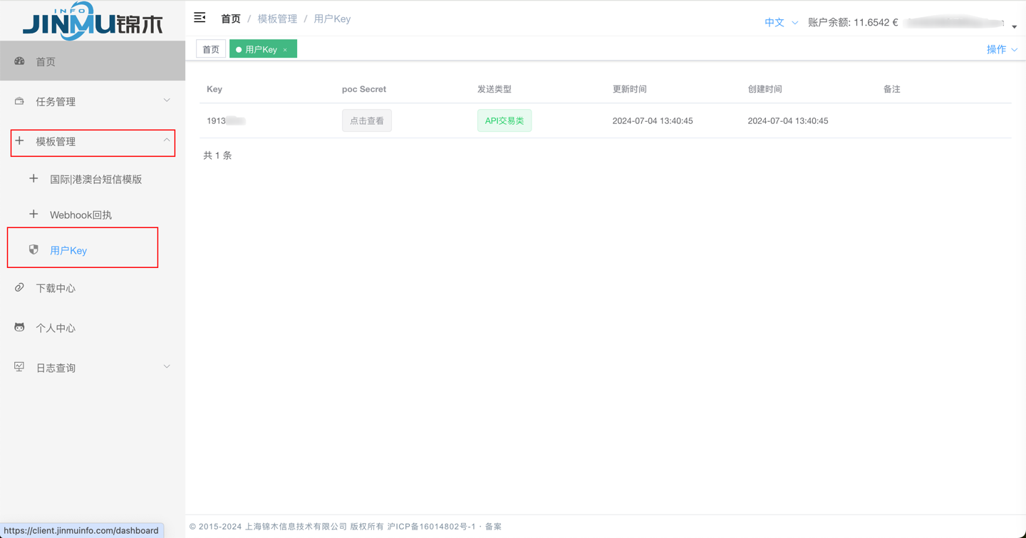
Task: Open 首页 in the sidebar
Action: point(93,61)
